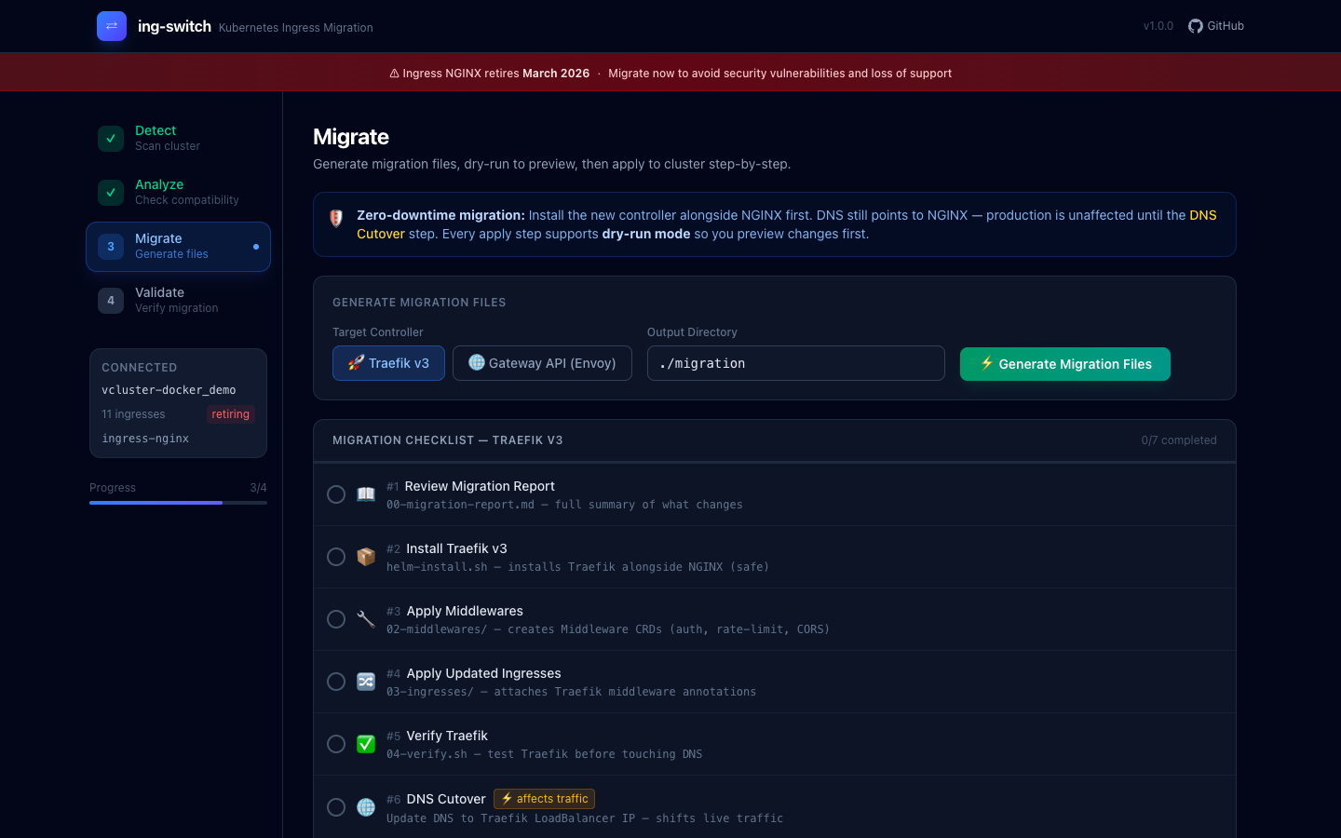Click the 'vcluster-docker_demo' cluster name

click(169, 390)
